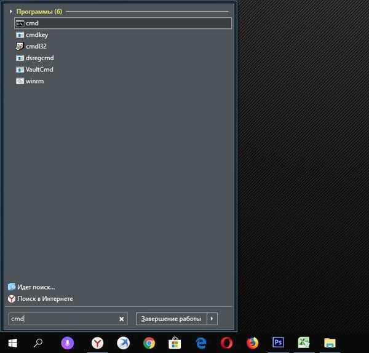Click the cmdl32 program icon

click(20, 46)
